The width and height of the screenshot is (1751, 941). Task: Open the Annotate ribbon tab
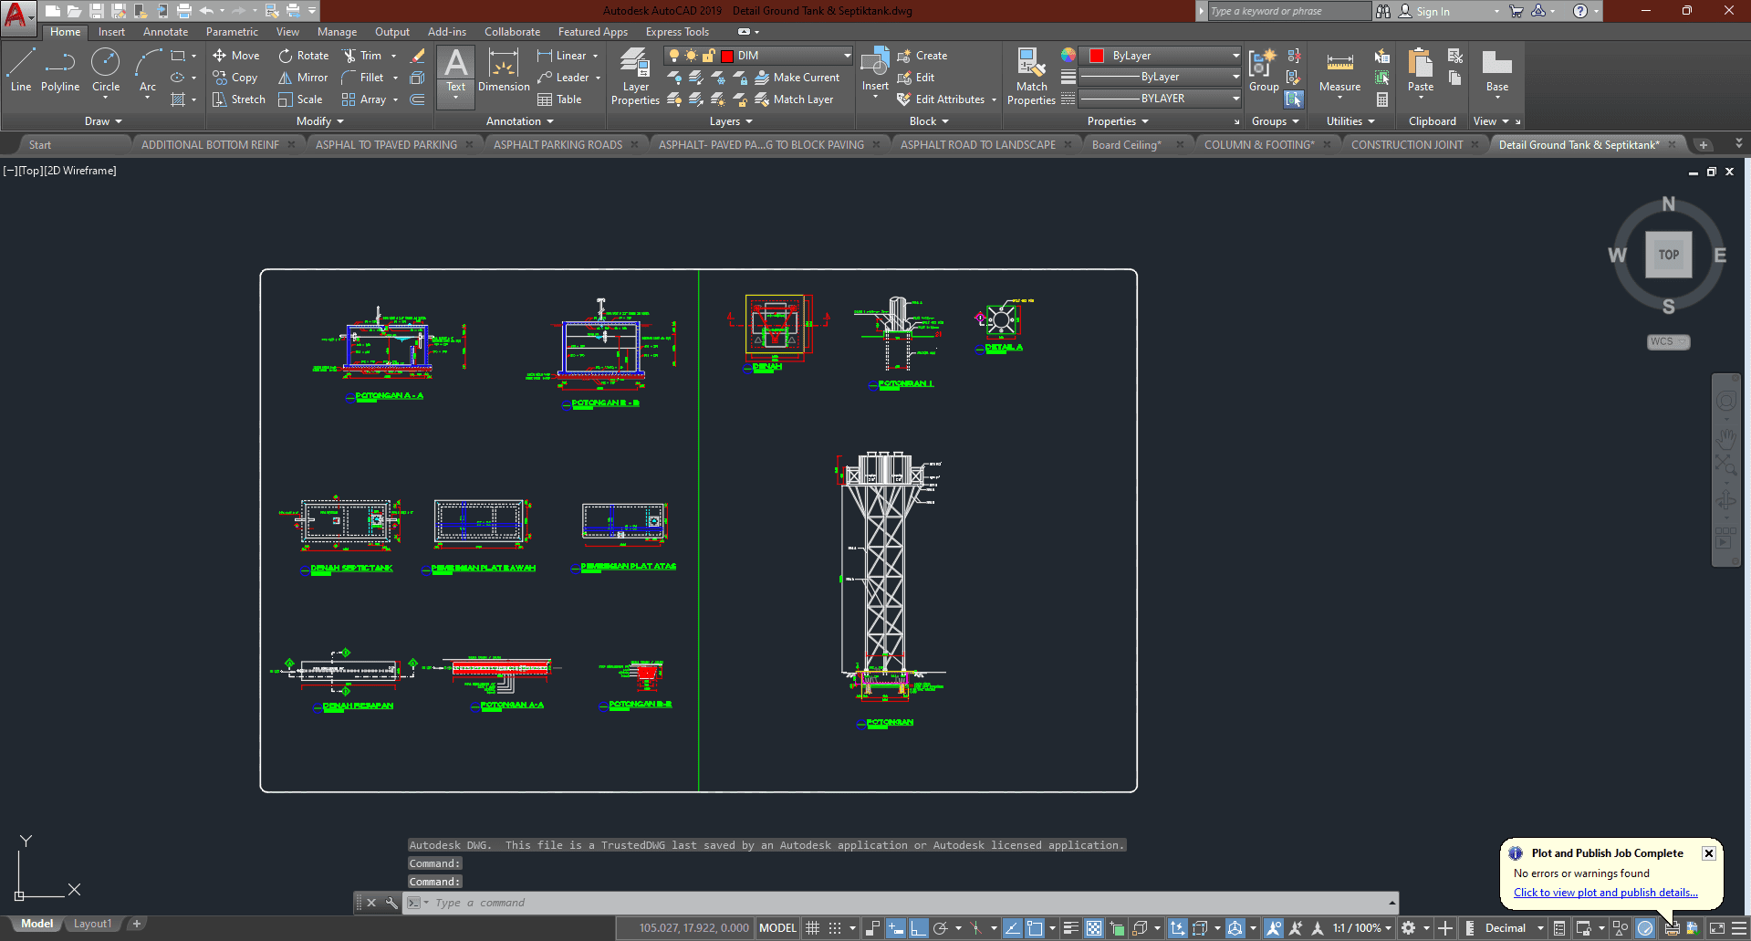point(165,32)
